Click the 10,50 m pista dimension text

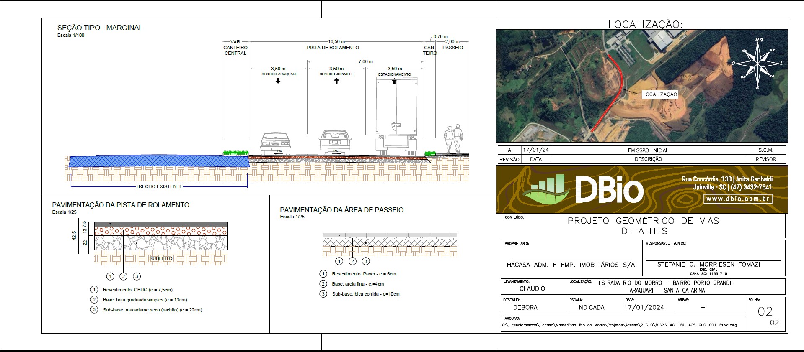336,41
